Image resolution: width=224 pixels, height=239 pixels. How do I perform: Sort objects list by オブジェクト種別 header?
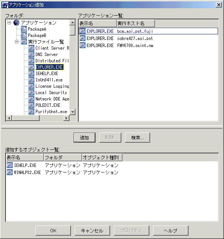(x=102, y=158)
